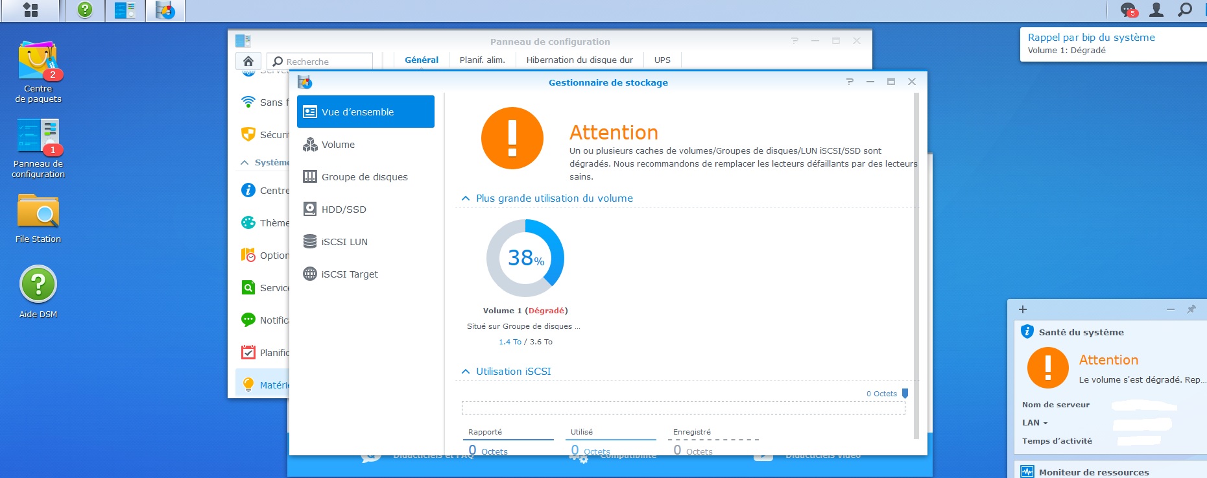
Task: Open the notifications chat bubble icon
Action: [x=1129, y=10]
